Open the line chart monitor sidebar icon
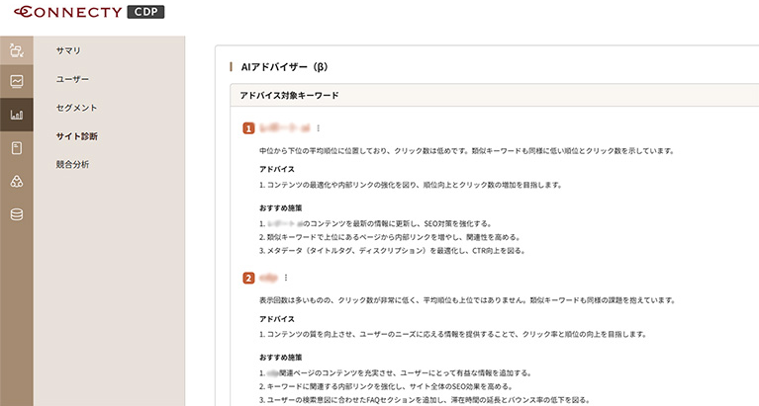This screenshot has width=759, height=406. tap(17, 81)
